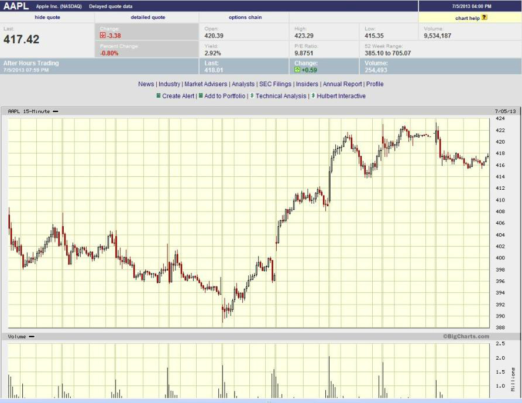Click the Technical Analysis dollar icon
The image size is (522, 403).
tap(252, 96)
